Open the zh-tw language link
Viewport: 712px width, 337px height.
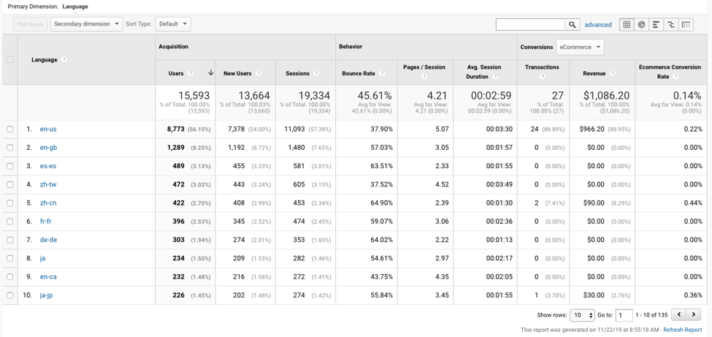point(48,185)
